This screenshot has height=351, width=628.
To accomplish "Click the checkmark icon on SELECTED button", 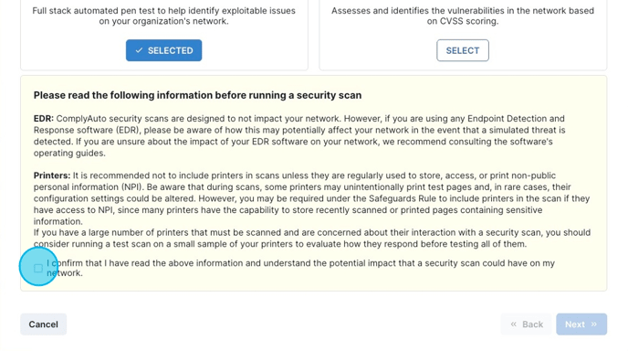I will click(x=139, y=50).
